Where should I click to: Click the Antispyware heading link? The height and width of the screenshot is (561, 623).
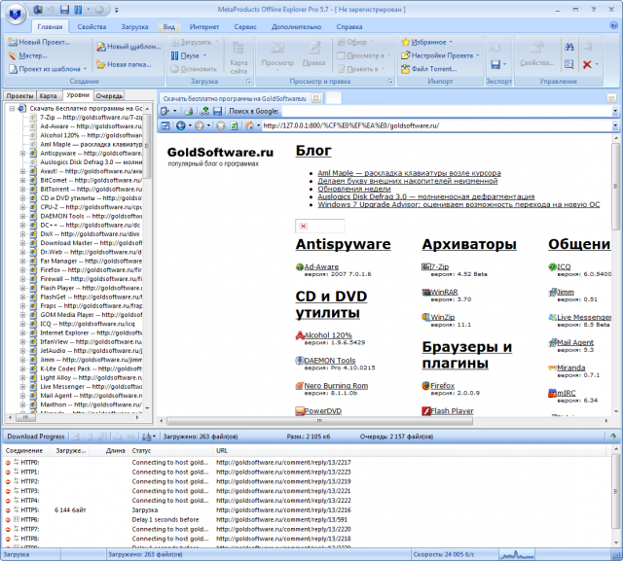(x=344, y=244)
